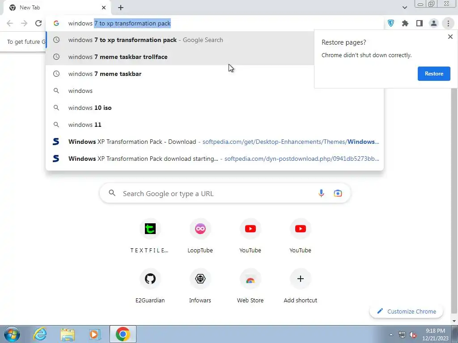The height and width of the screenshot is (343, 458).
Task: Open Windows Media Player taskbar icon
Action: click(x=94, y=334)
